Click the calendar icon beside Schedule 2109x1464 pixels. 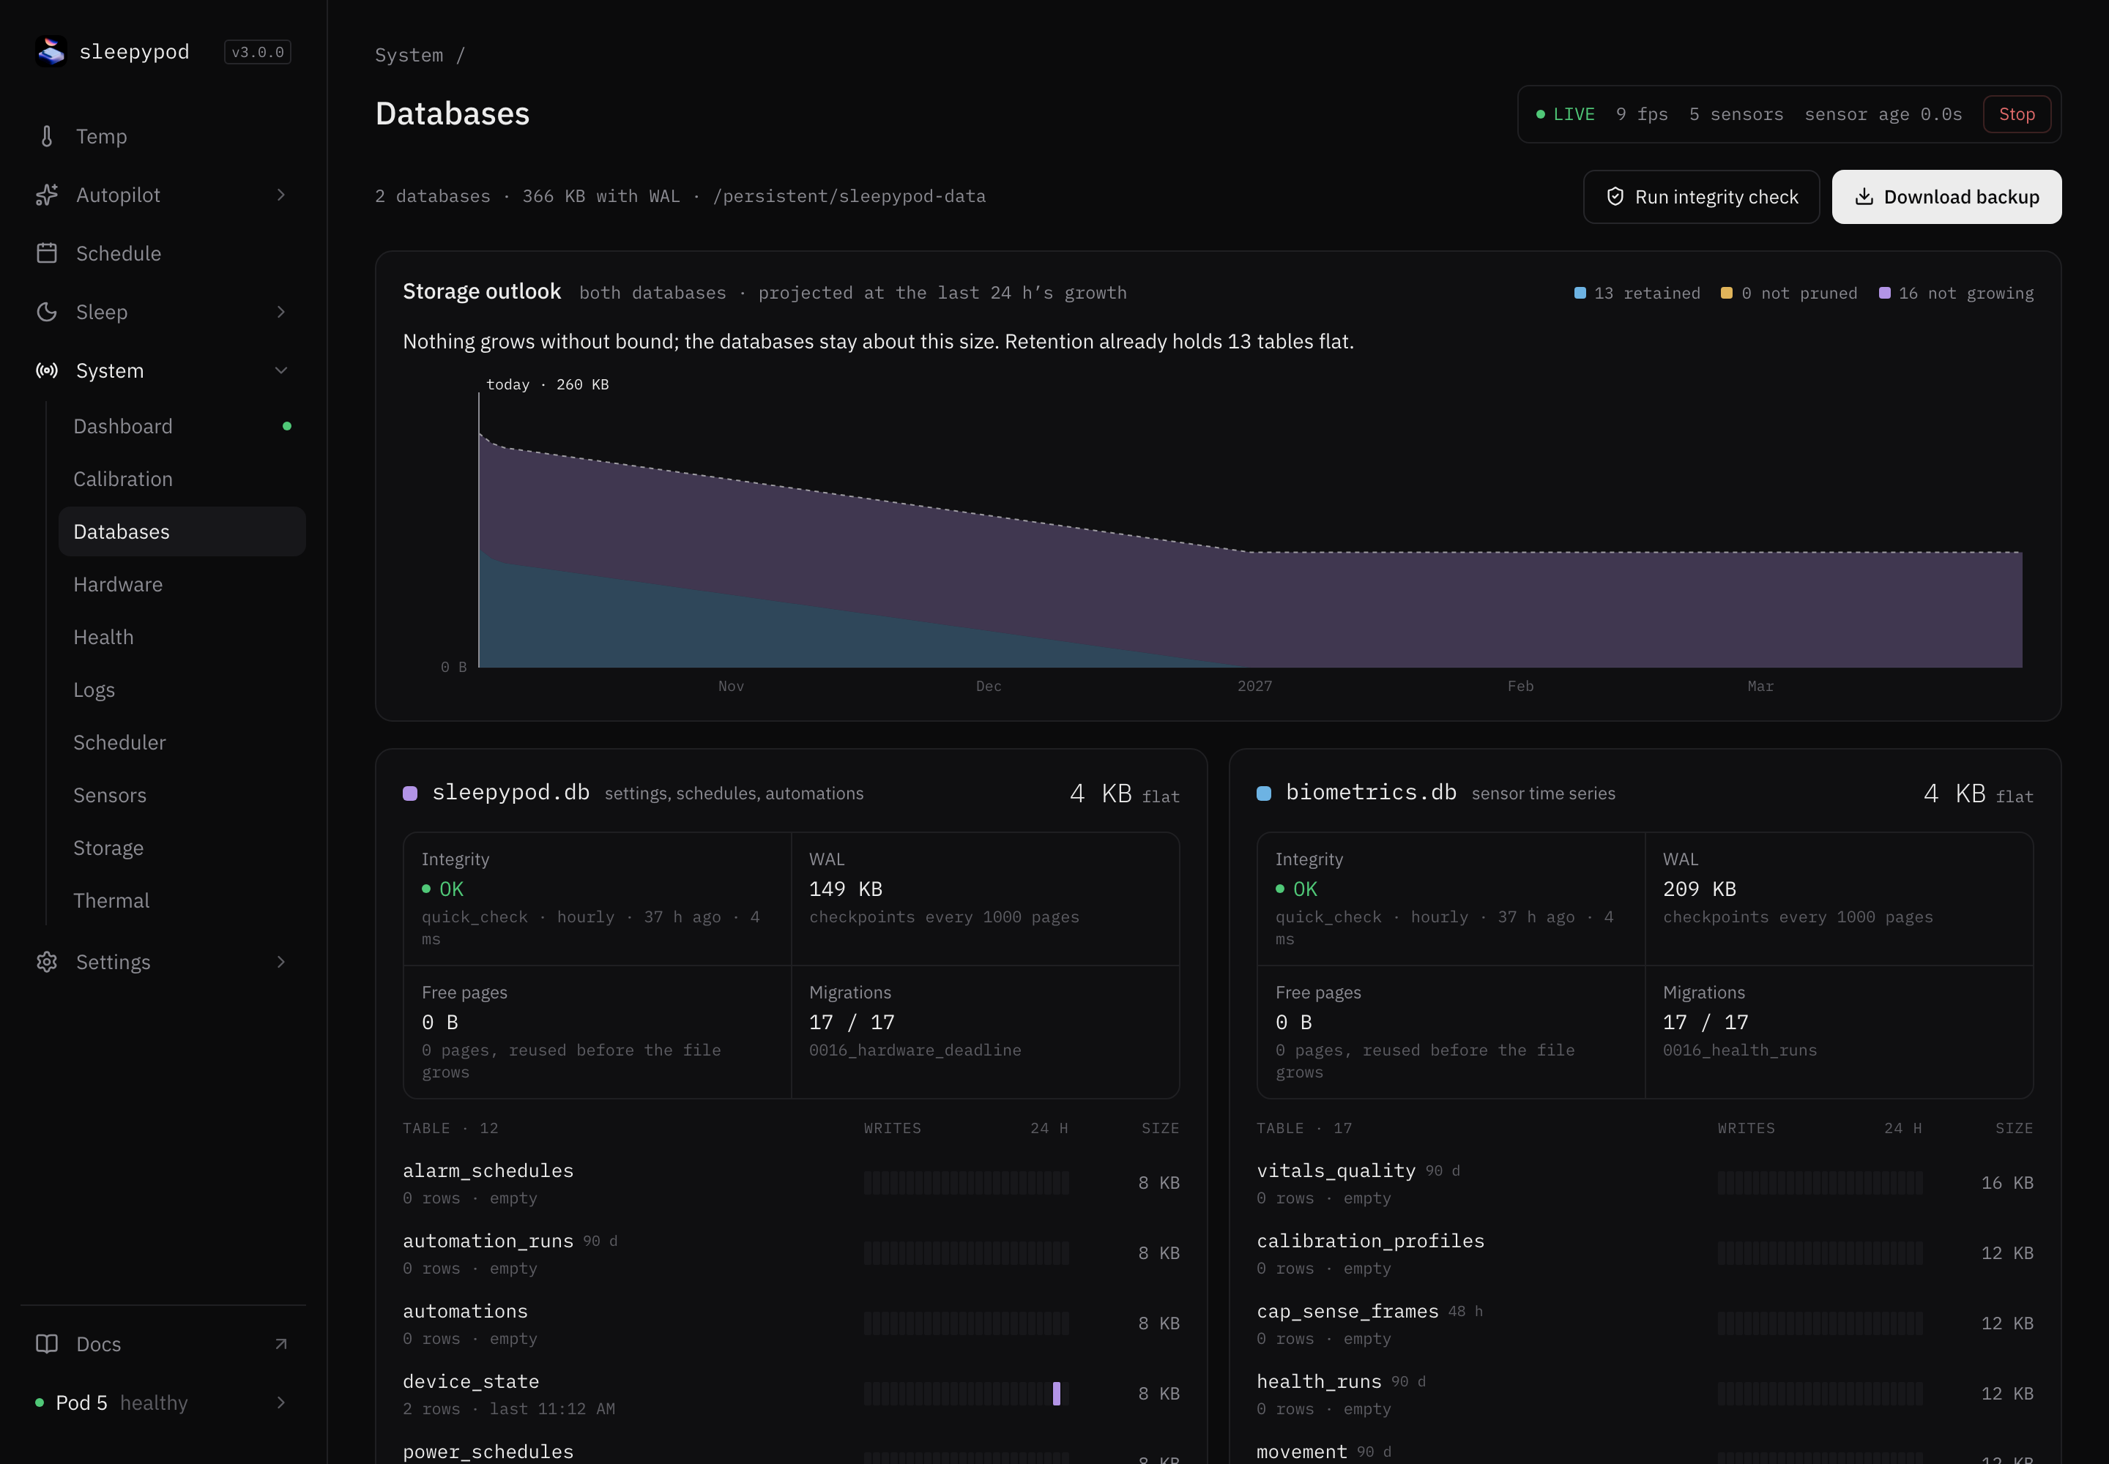click(x=47, y=253)
